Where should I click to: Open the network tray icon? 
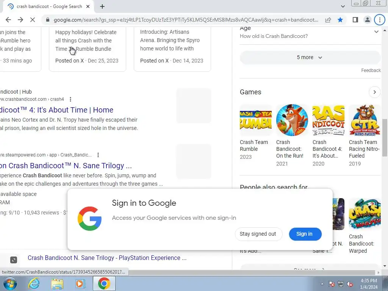(341, 284)
